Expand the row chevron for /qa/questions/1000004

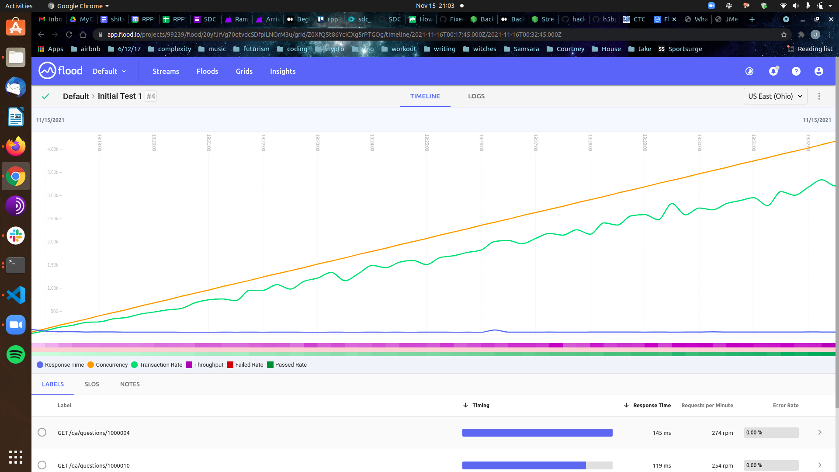pyautogui.click(x=820, y=432)
